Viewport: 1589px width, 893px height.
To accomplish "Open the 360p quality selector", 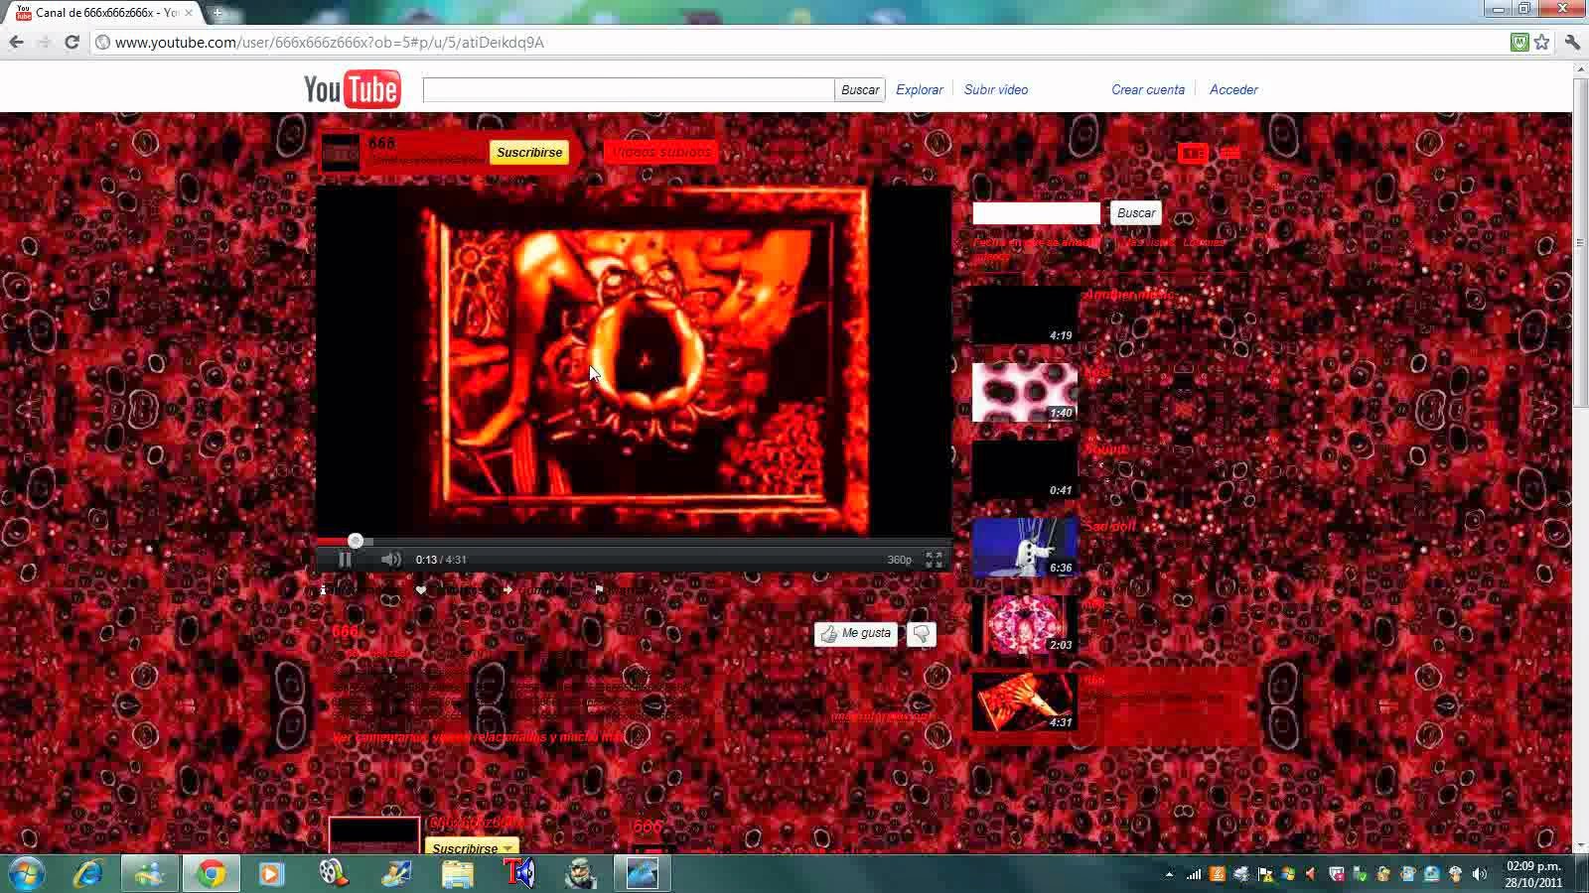I will click(x=896, y=559).
